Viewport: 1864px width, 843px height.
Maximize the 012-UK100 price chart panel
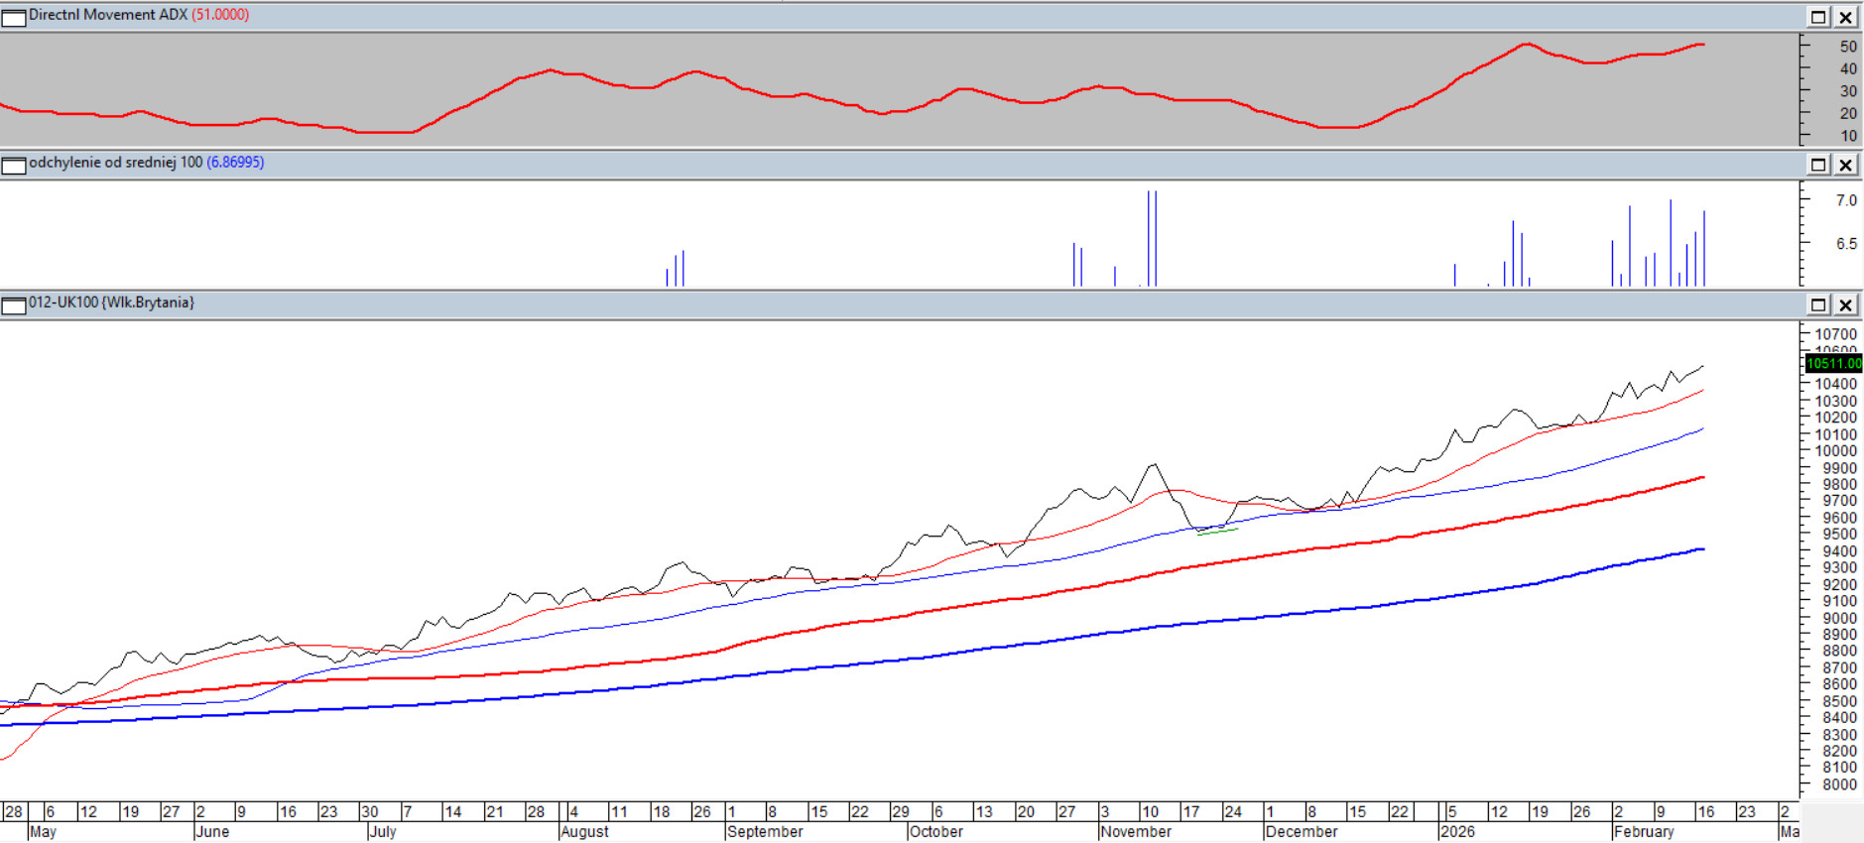(x=1818, y=304)
